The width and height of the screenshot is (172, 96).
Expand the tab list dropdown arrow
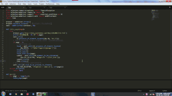(170, 7)
